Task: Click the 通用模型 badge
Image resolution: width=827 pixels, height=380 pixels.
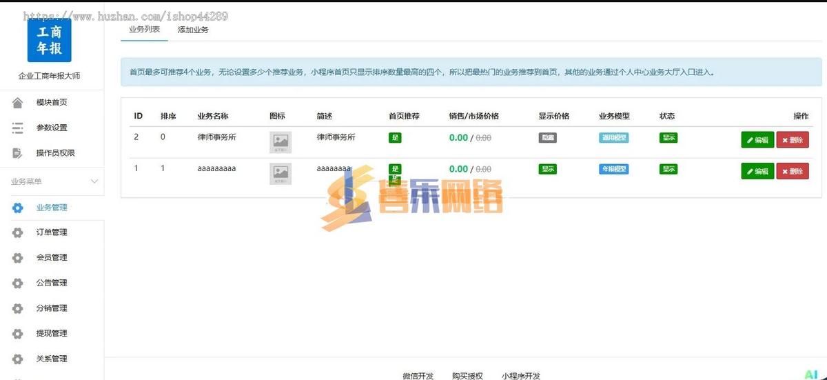Action: [x=613, y=138]
